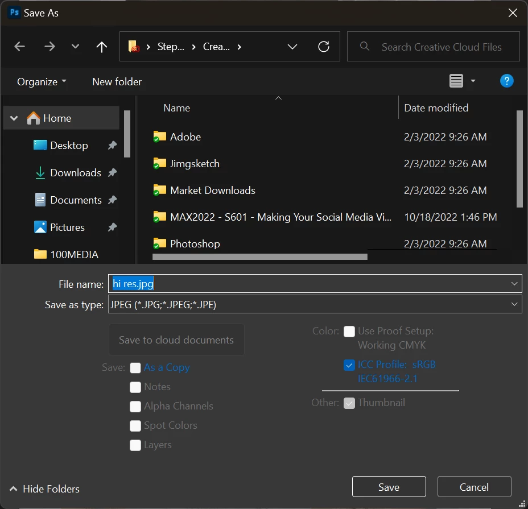Click the pin icon beside Downloads
Screen dimensions: 528x509
[x=112, y=173]
